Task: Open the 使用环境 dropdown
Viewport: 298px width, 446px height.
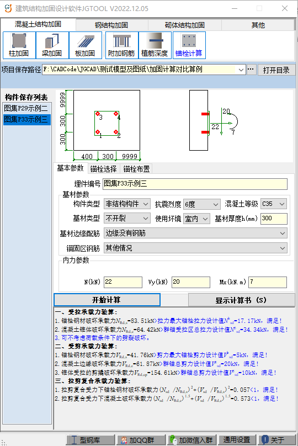Action: (x=196, y=219)
